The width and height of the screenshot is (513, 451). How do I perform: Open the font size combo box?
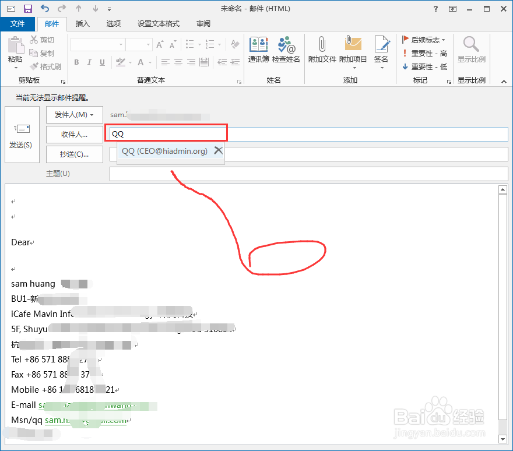tap(139, 44)
